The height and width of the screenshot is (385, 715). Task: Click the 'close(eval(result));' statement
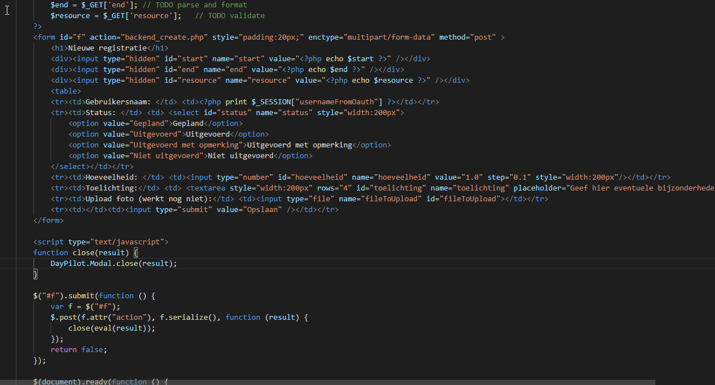point(111,328)
